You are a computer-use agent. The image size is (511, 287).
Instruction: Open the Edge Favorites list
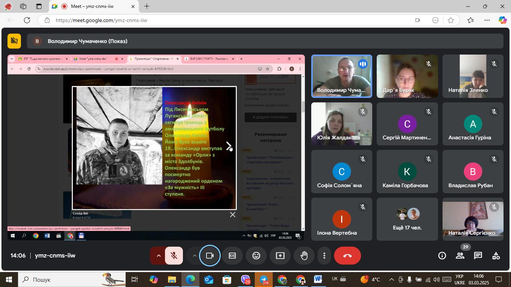tap(471, 20)
